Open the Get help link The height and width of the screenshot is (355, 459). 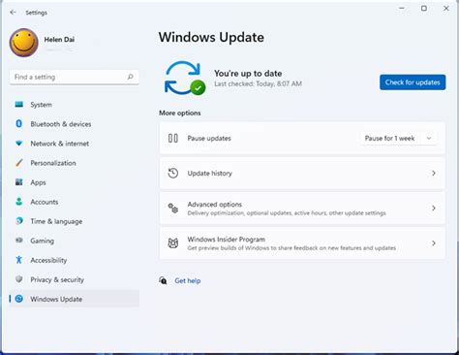[x=188, y=280]
